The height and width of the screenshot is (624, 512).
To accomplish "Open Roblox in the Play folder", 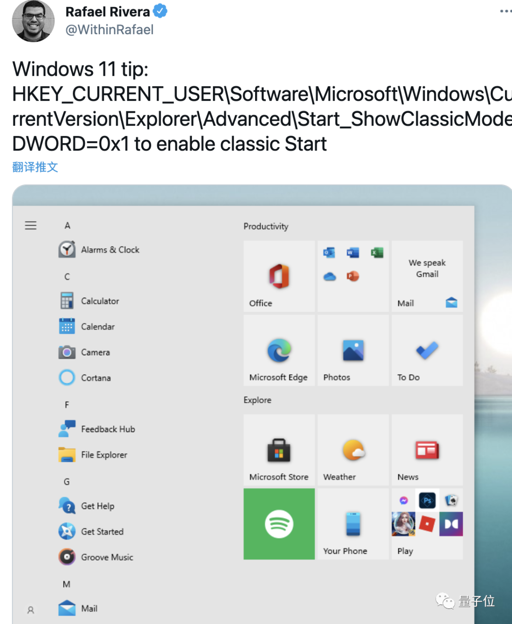I will pos(427,524).
